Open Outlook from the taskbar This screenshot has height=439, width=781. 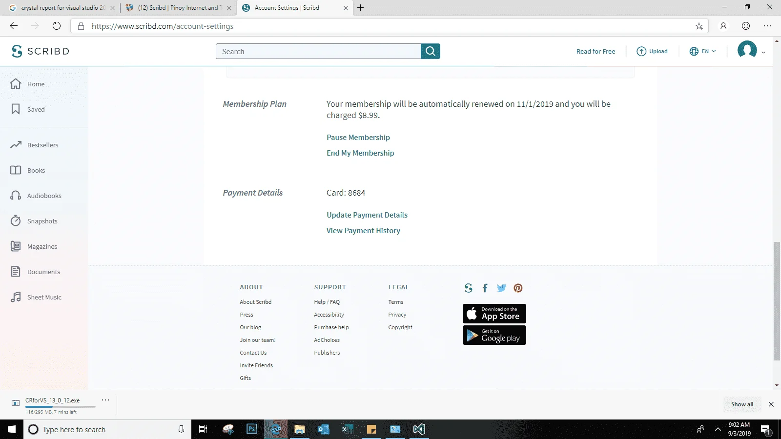pyautogui.click(x=323, y=429)
